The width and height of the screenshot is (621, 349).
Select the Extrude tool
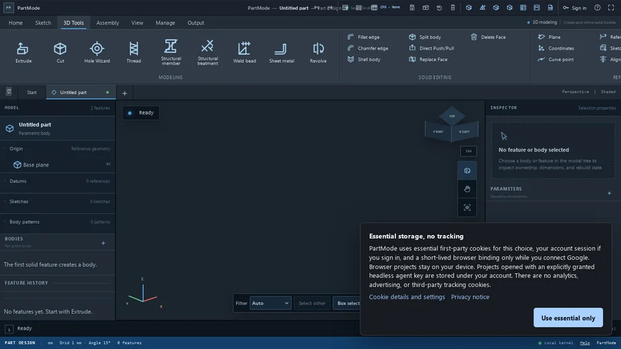point(23,52)
